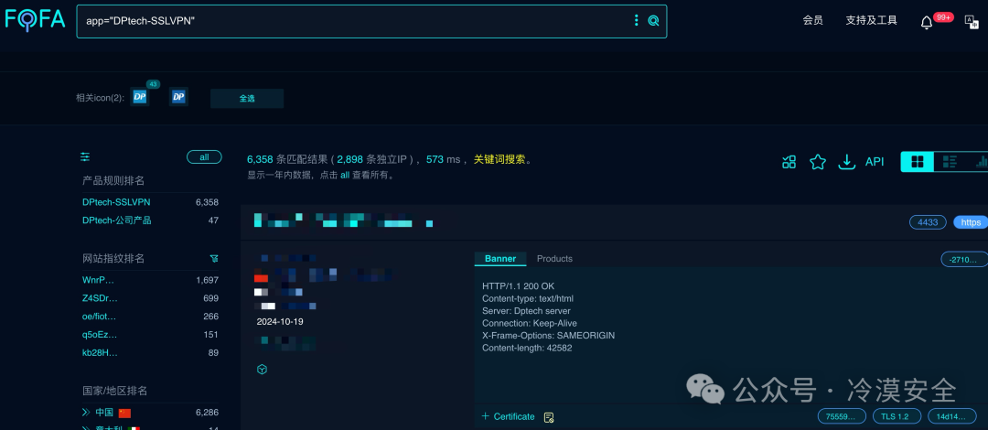Expand Certificate details with plus icon
This screenshot has height=430, width=988.
click(485, 416)
